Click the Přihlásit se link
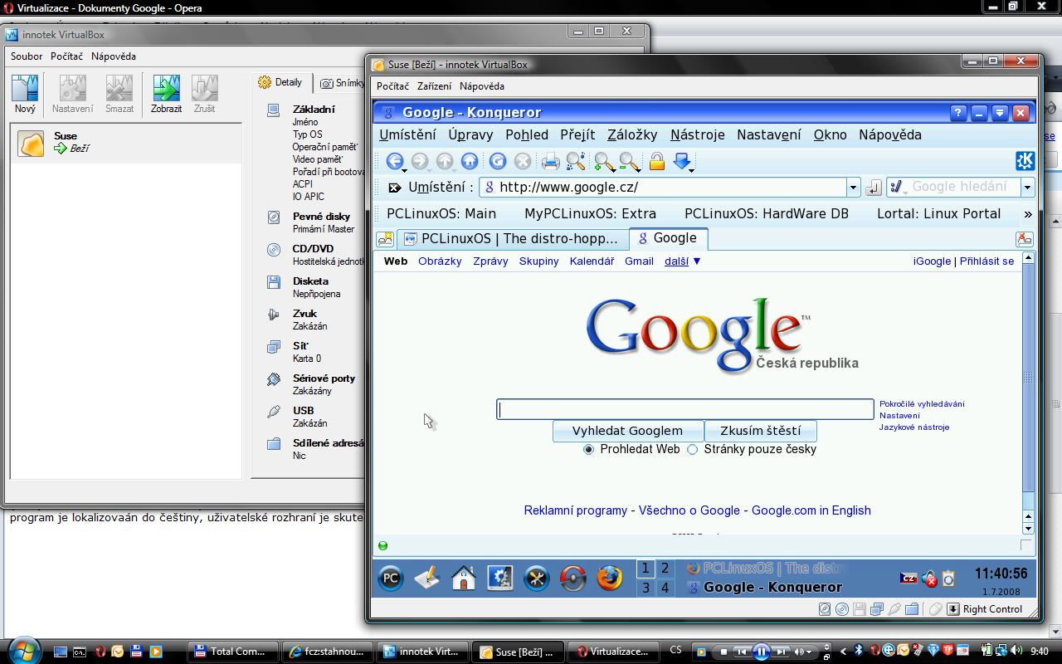 986,261
